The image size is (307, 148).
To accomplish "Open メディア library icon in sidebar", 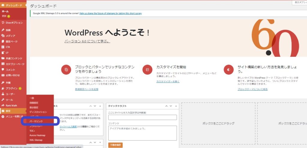I will point(3,36).
